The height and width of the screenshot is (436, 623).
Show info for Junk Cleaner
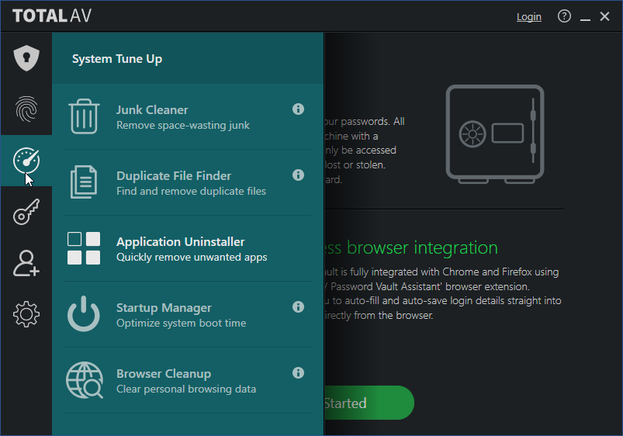298,109
